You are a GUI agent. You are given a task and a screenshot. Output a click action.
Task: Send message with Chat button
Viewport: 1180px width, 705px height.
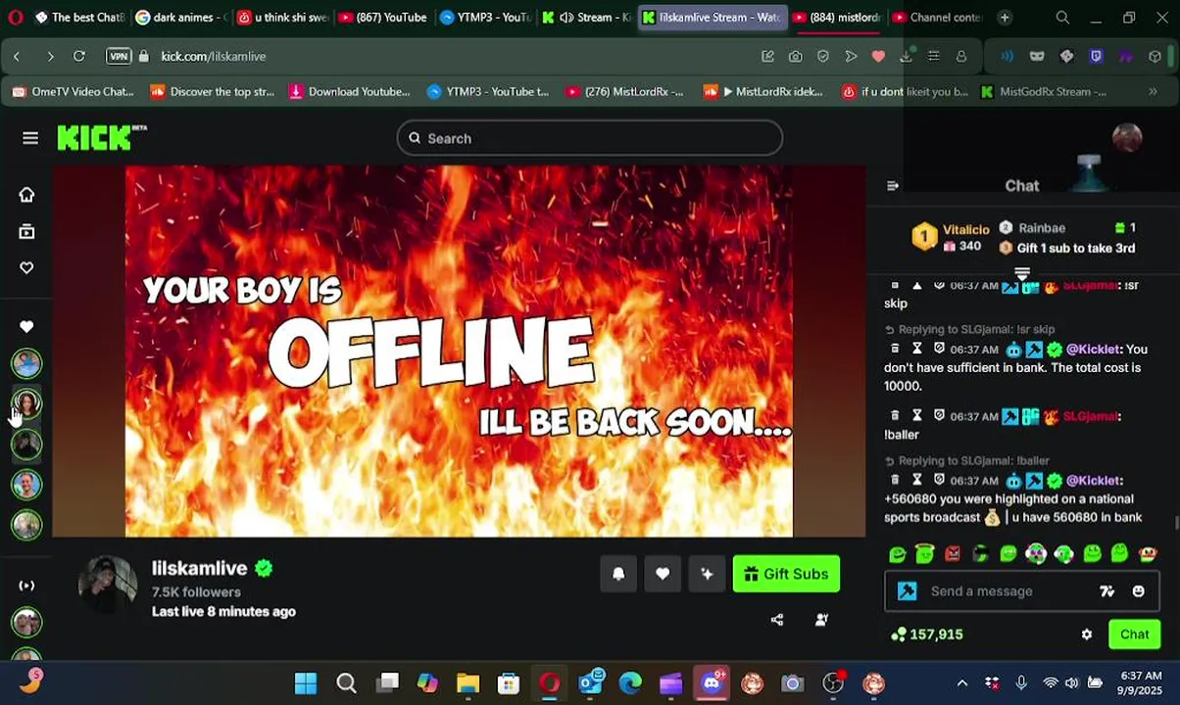coord(1135,634)
